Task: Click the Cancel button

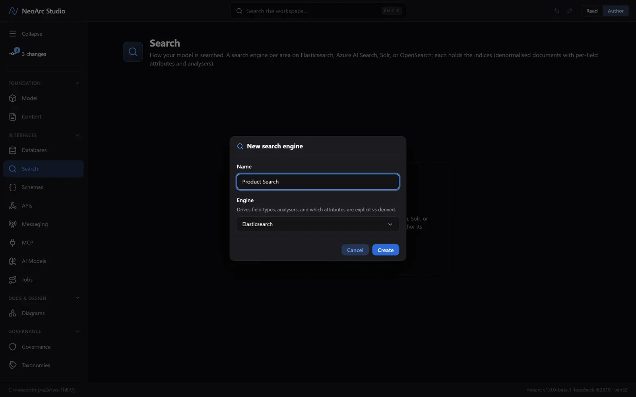Action: 355,250
